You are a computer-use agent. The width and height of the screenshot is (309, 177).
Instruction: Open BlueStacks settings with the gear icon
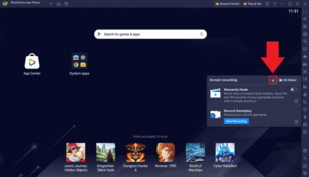(x=305, y=150)
